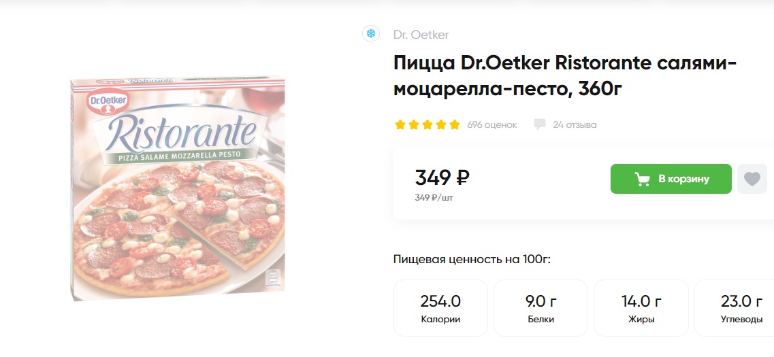Click the blue snowflake frozen-product icon

pyautogui.click(x=371, y=33)
